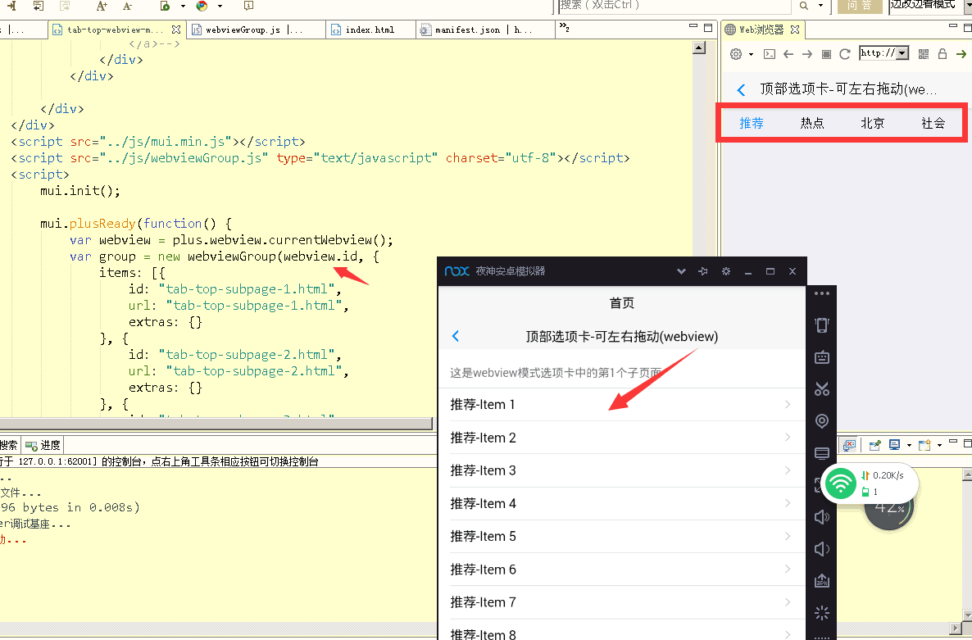
Task: Select the 社会 tab in preview
Action: 933,123
